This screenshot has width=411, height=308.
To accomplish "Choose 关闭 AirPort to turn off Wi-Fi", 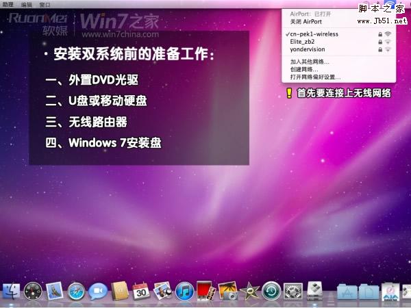I will click(338, 22).
